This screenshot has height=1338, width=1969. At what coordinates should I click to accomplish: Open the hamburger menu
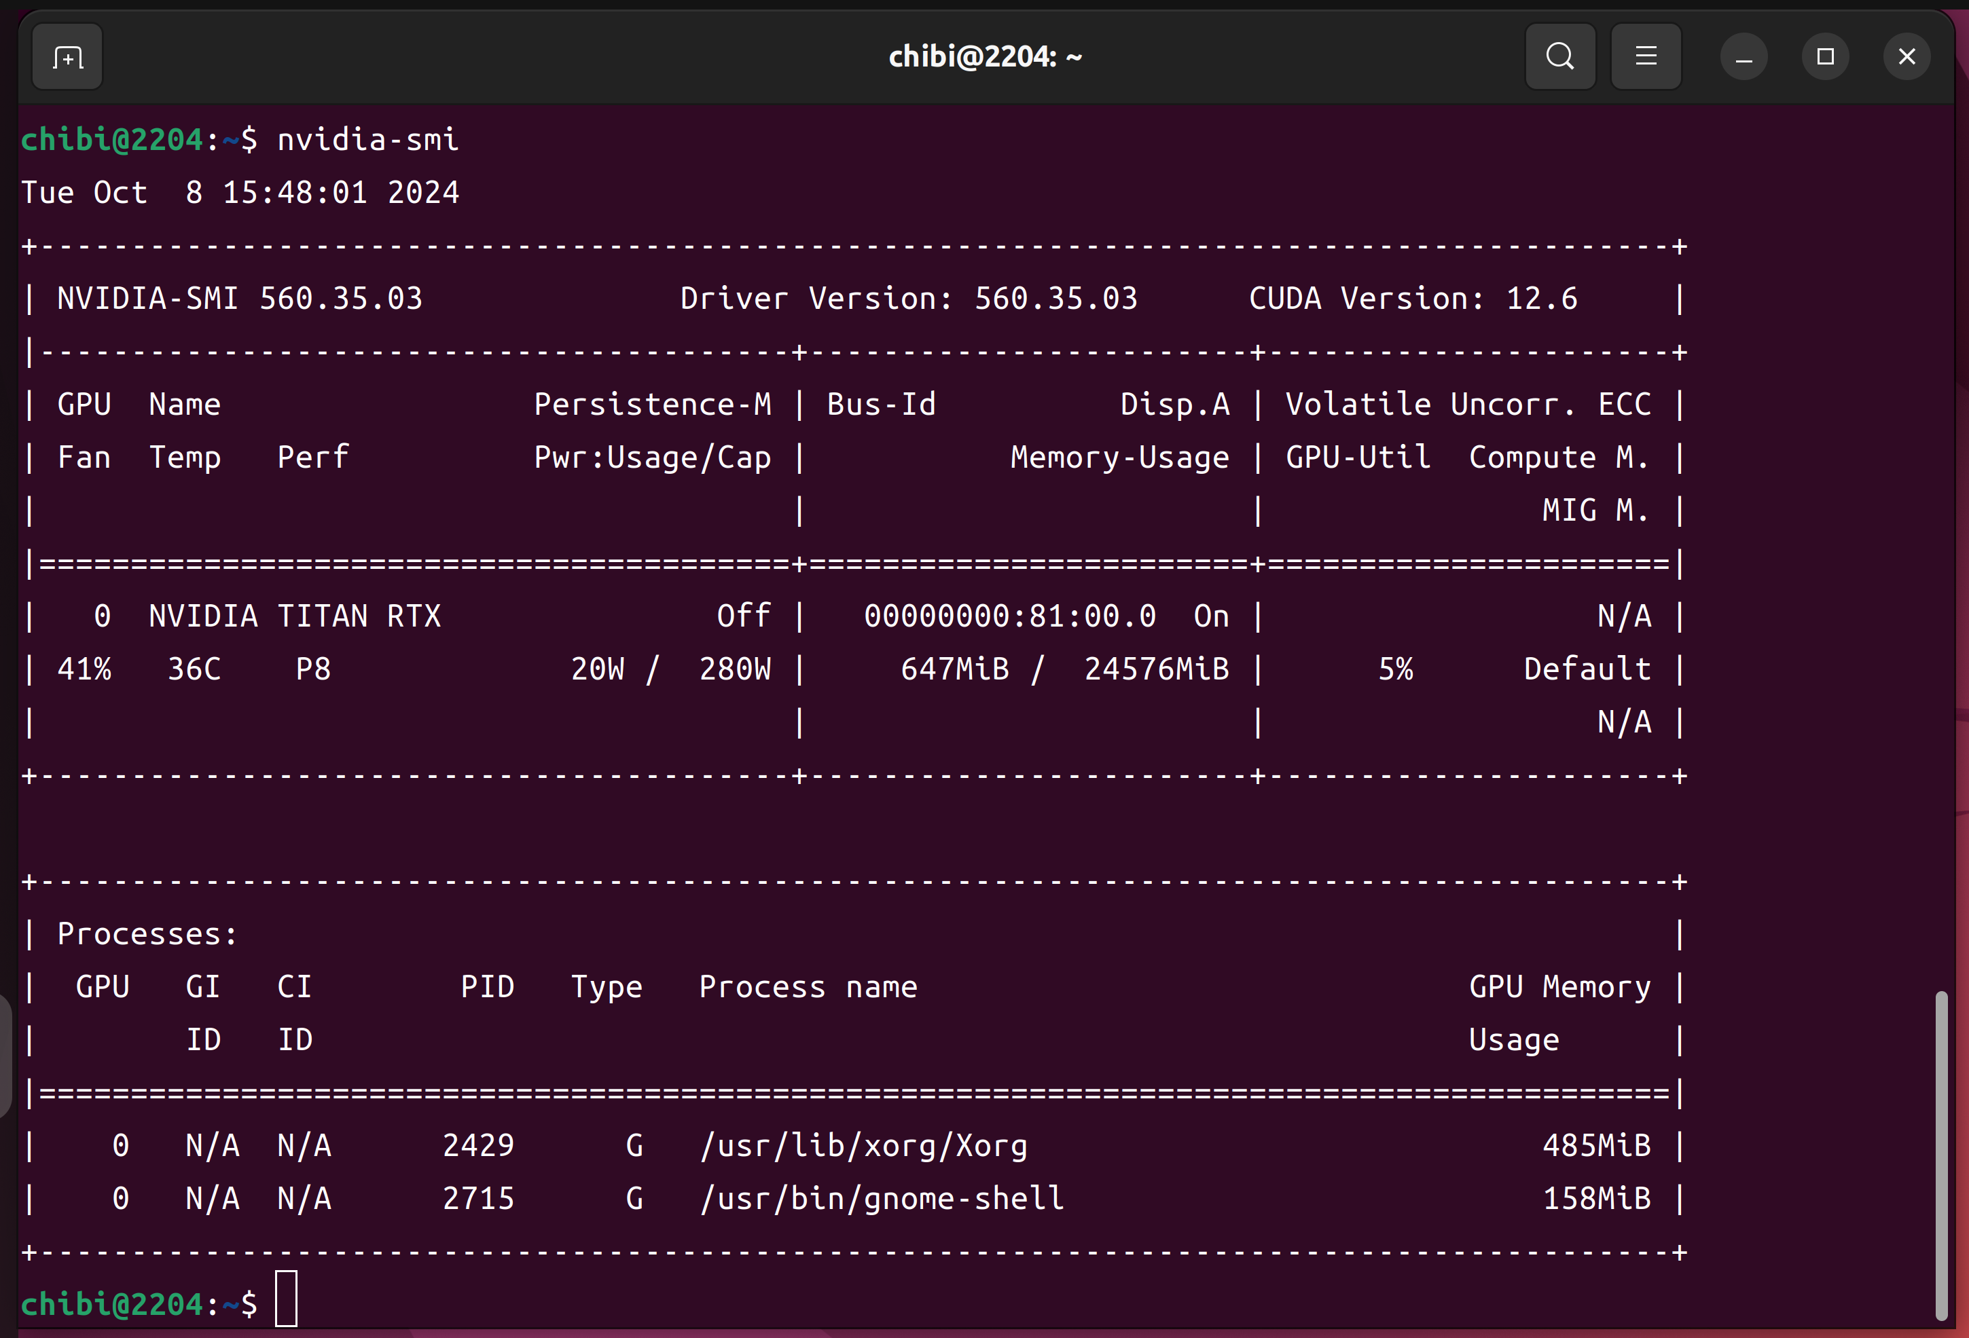coord(1645,57)
